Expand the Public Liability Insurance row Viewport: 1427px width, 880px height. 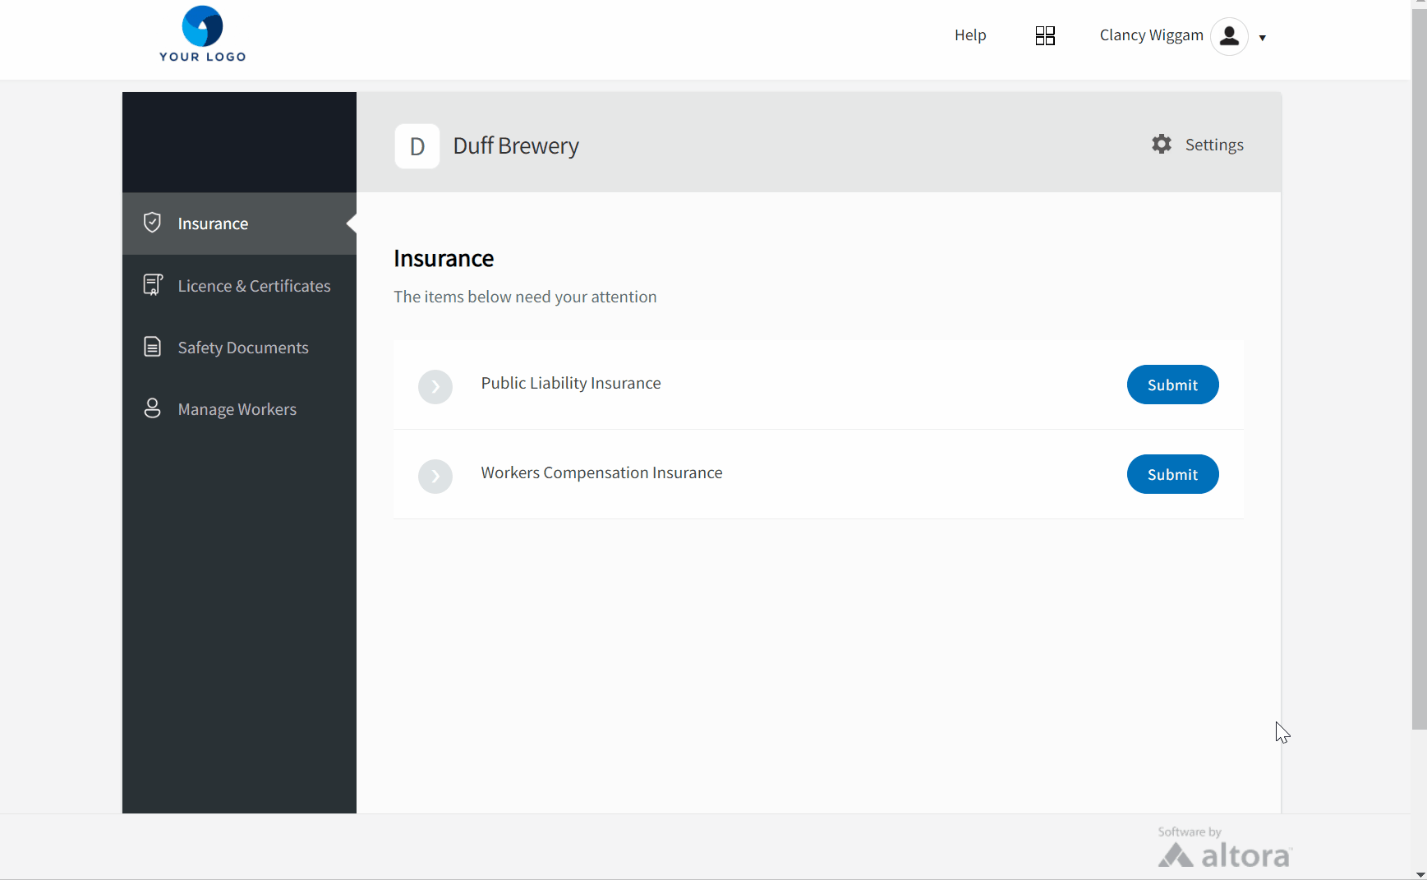(x=435, y=386)
